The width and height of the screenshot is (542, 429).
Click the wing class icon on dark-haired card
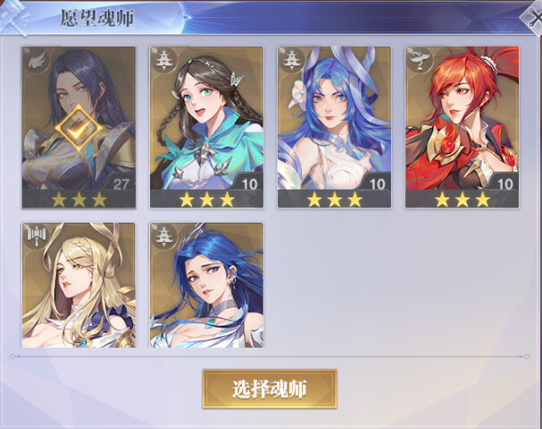pyautogui.click(x=37, y=61)
